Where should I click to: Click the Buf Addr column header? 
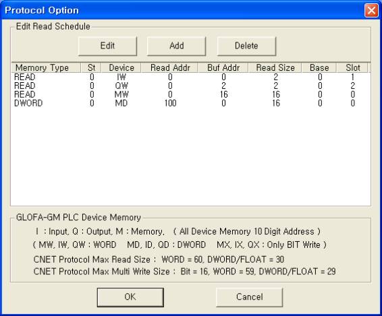tap(223, 67)
